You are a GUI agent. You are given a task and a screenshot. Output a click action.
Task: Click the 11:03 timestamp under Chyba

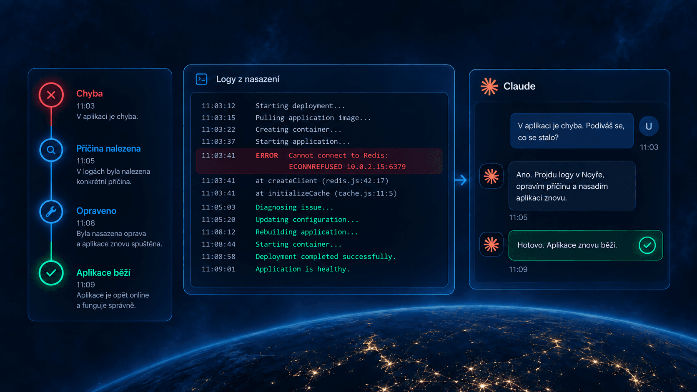point(85,106)
